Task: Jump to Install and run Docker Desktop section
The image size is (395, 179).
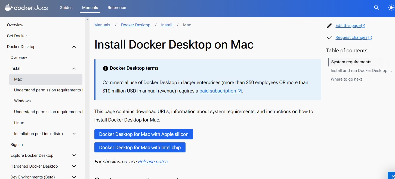Action: 361,71
